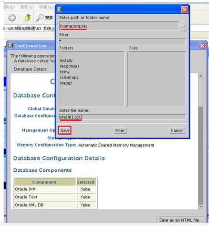
Task: Select the response/ folder
Action: pyautogui.click(x=69, y=66)
